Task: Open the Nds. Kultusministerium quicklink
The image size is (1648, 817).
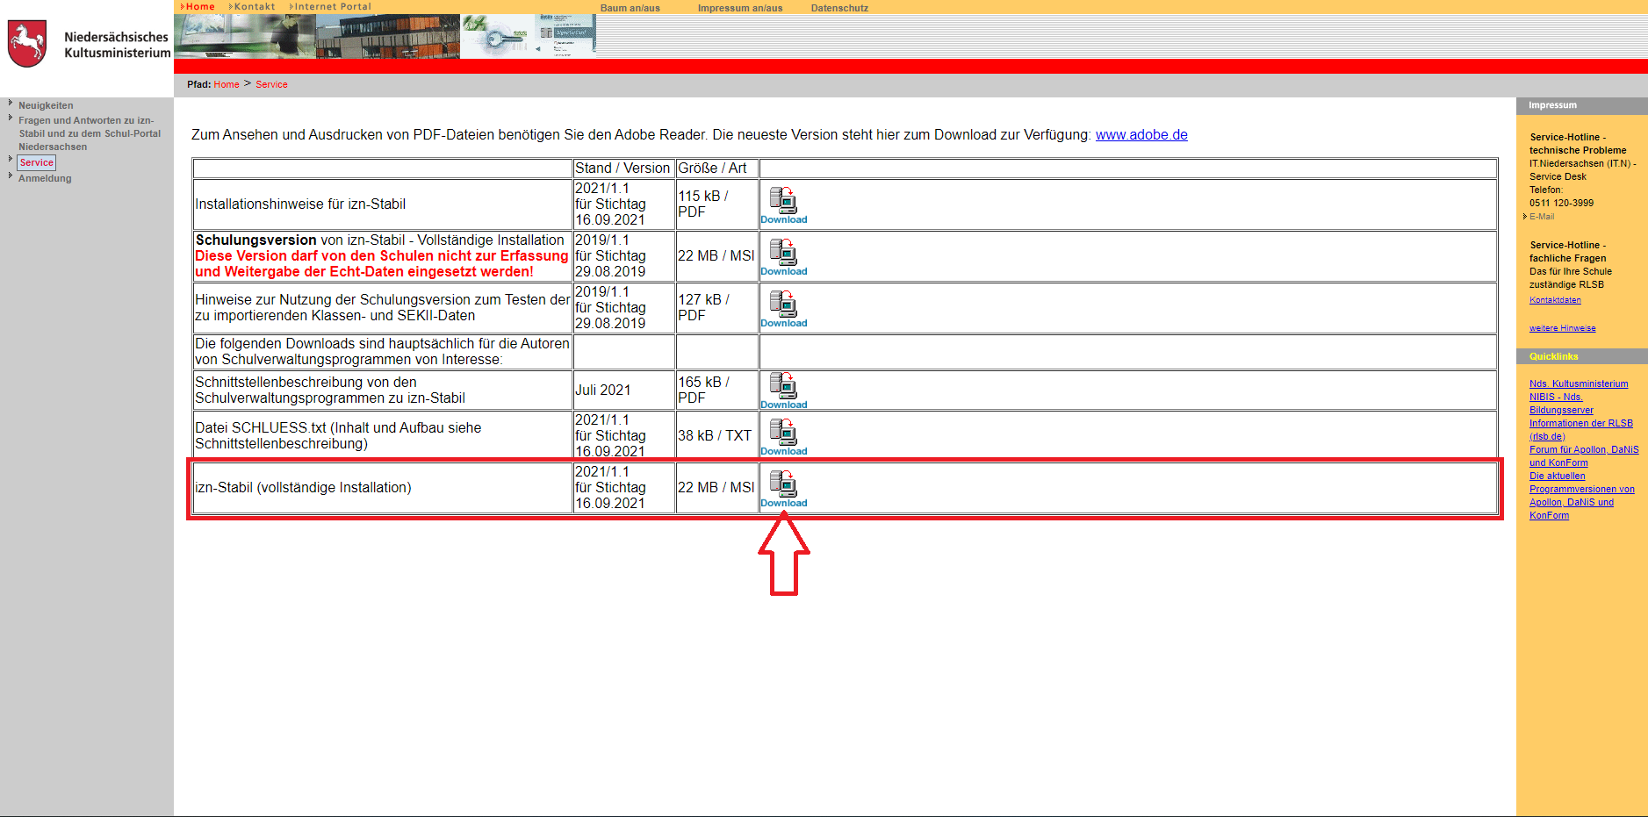Action: 1578,383
